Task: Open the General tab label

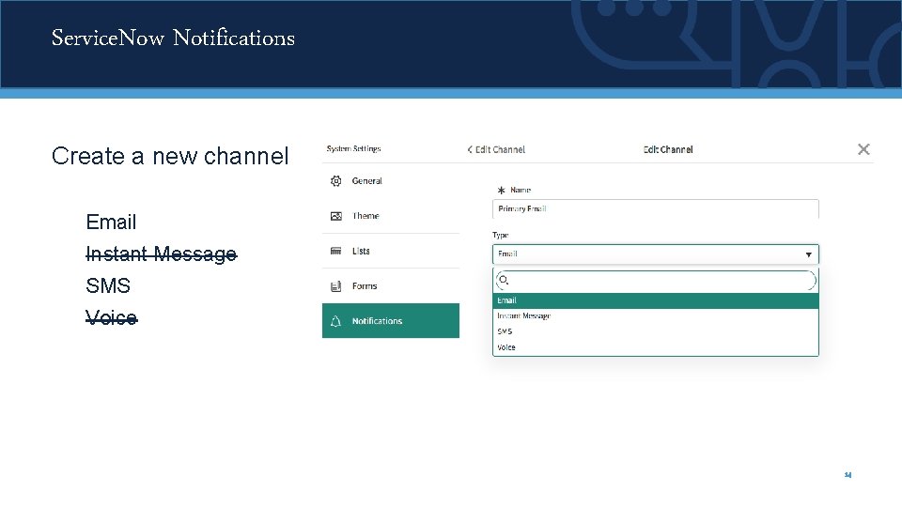Action: coord(367,181)
